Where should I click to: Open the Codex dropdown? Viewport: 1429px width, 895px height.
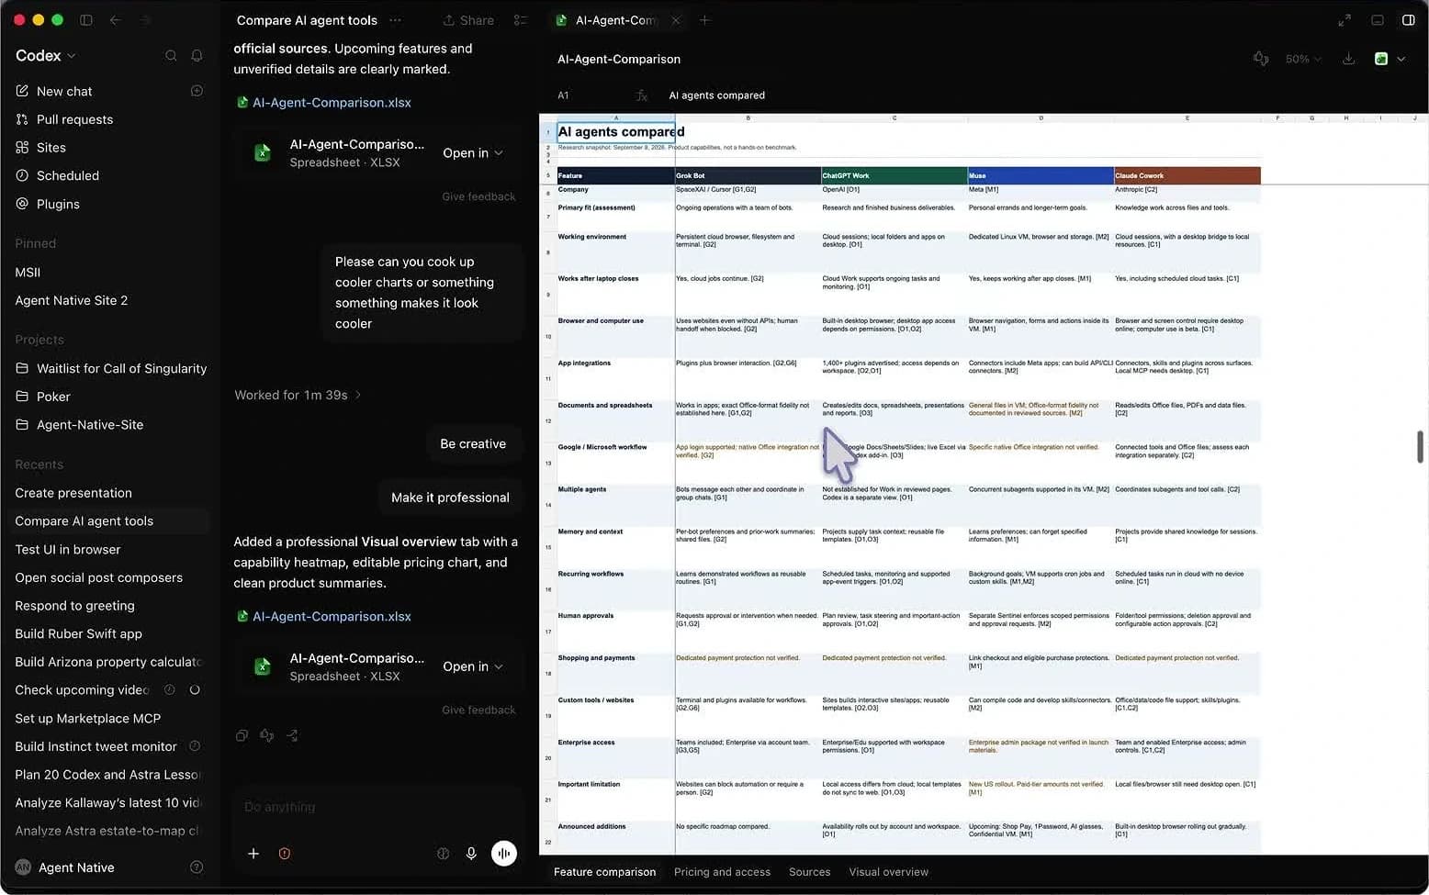coord(46,56)
